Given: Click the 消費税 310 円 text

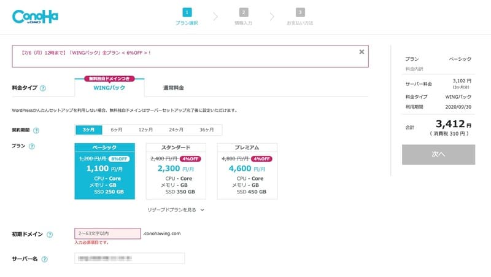Looking at the screenshot, I should [449, 134].
